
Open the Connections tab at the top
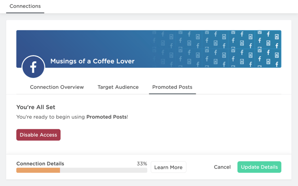tap(25, 6)
